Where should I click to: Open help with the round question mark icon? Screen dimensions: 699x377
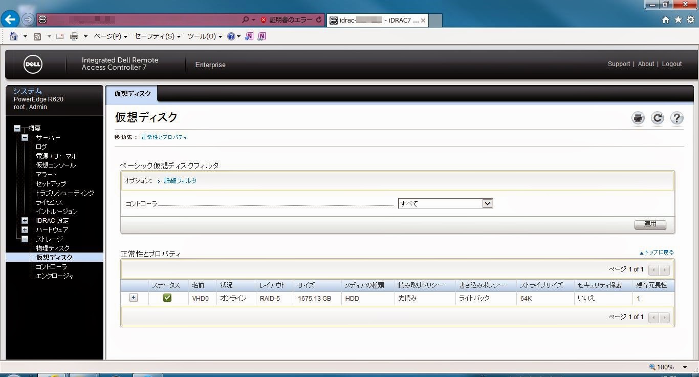[677, 118]
